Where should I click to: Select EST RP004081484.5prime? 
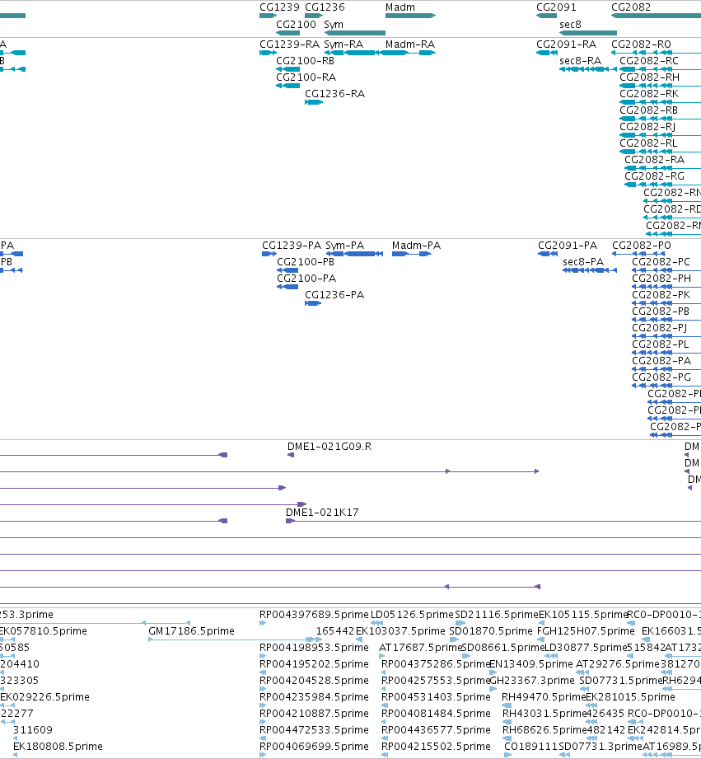pyautogui.click(x=384, y=722)
